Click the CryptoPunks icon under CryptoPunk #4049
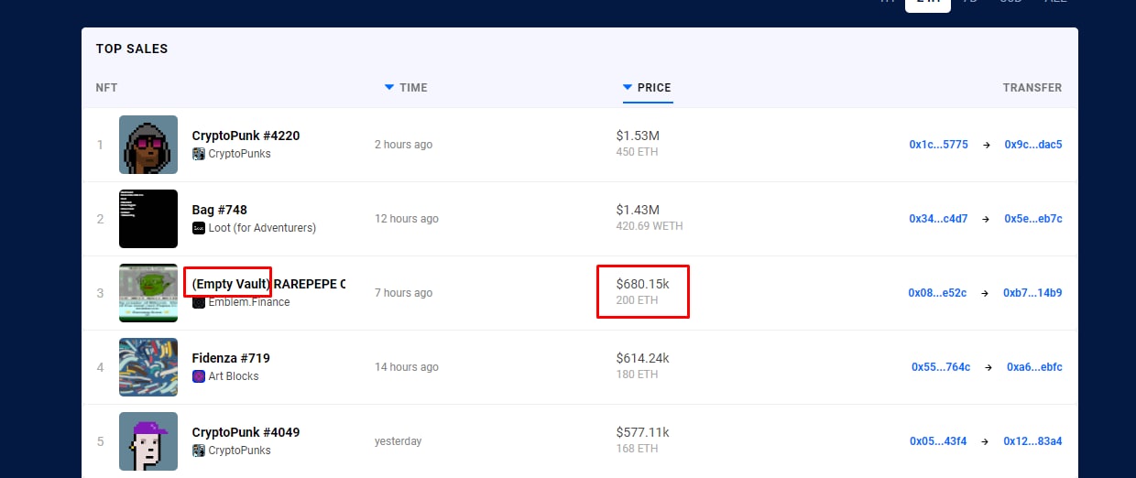 (199, 451)
